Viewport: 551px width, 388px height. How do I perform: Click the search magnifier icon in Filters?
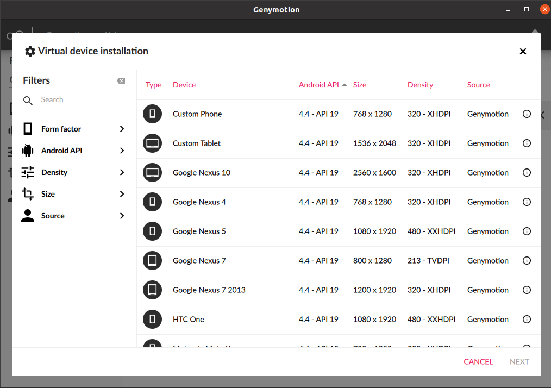28,101
